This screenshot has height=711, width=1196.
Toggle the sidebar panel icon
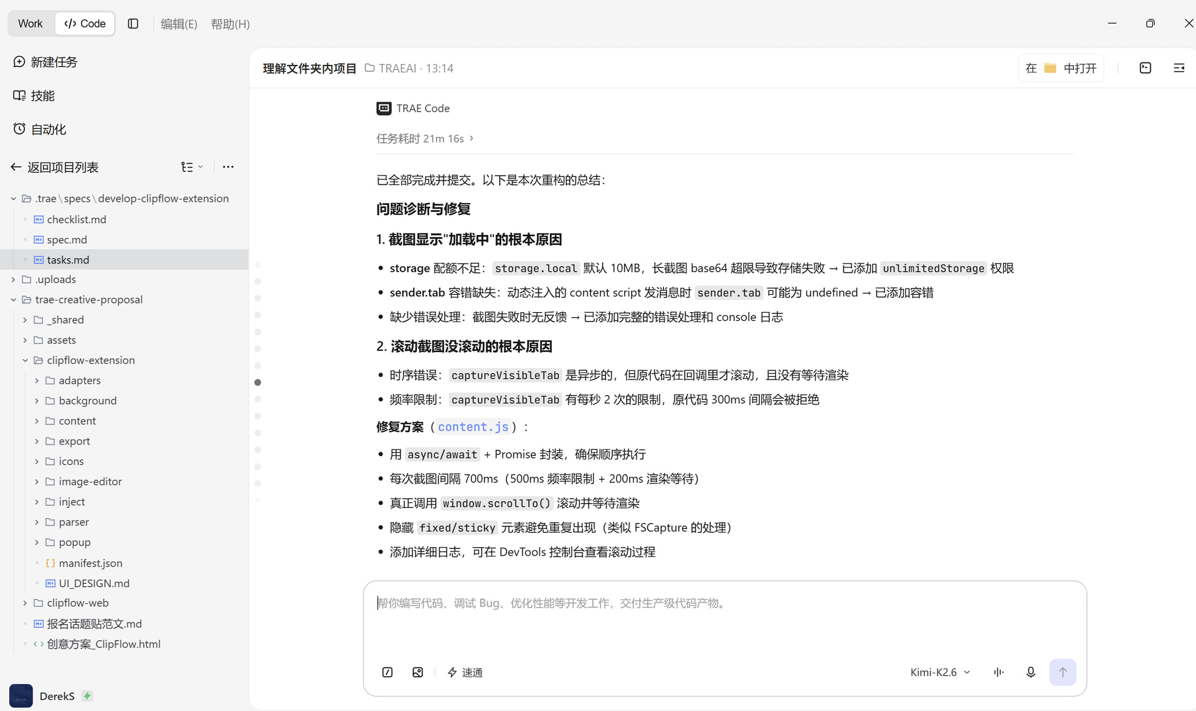[x=133, y=24]
